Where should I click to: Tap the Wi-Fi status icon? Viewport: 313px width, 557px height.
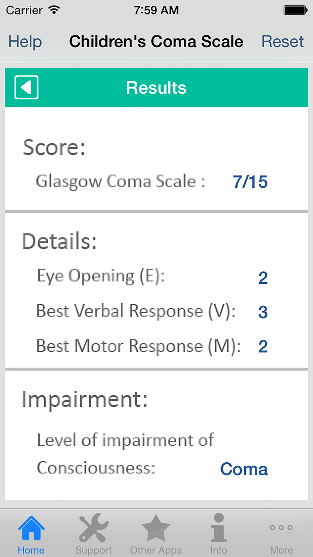click(x=54, y=10)
